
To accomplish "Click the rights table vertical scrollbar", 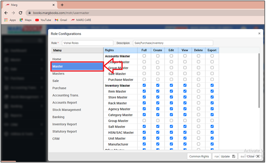I will point(259,80).
